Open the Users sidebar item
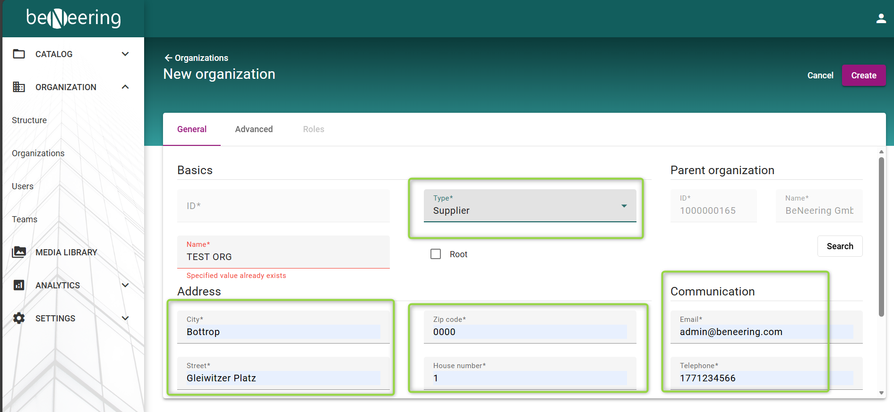This screenshot has width=894, height=412. pyautogui.click(x=23, y=186)
